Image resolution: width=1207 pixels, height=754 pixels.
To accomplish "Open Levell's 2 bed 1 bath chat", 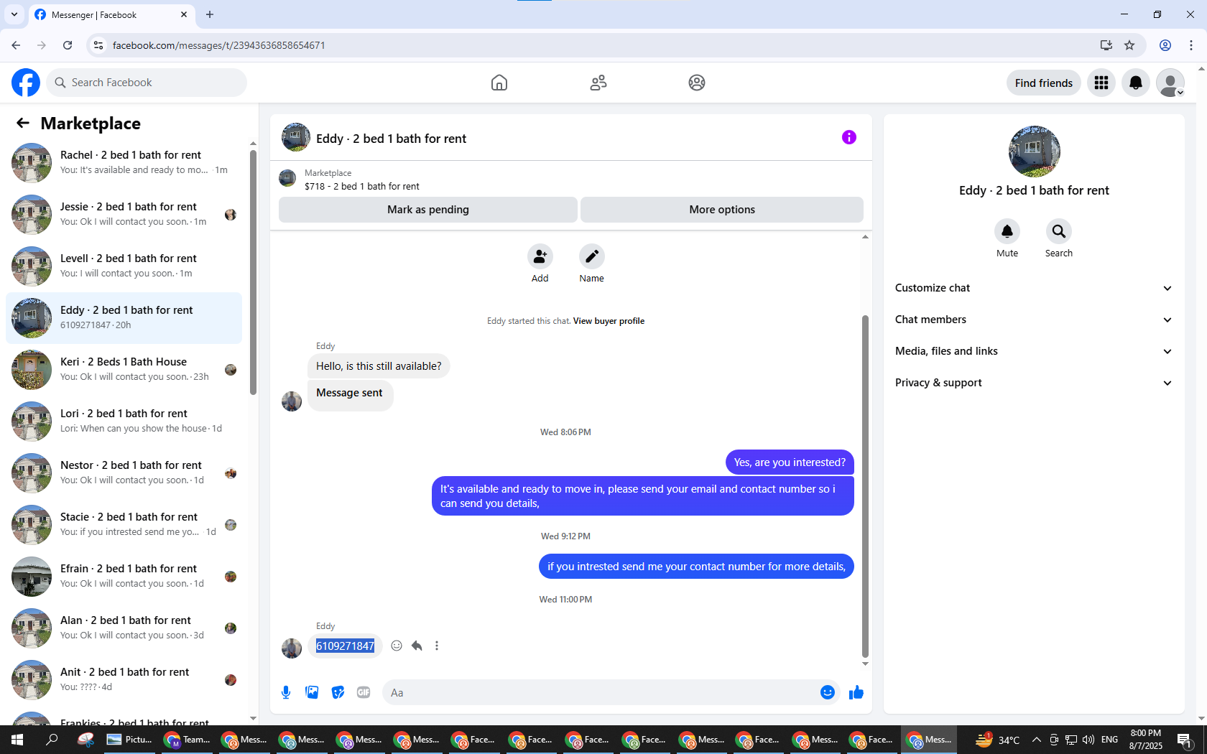I will coord(124,266).
